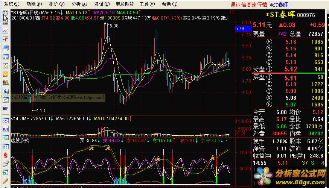Click the 最高 value 5.17
This screenshot has height=188, width=329.
click(281, 119)
